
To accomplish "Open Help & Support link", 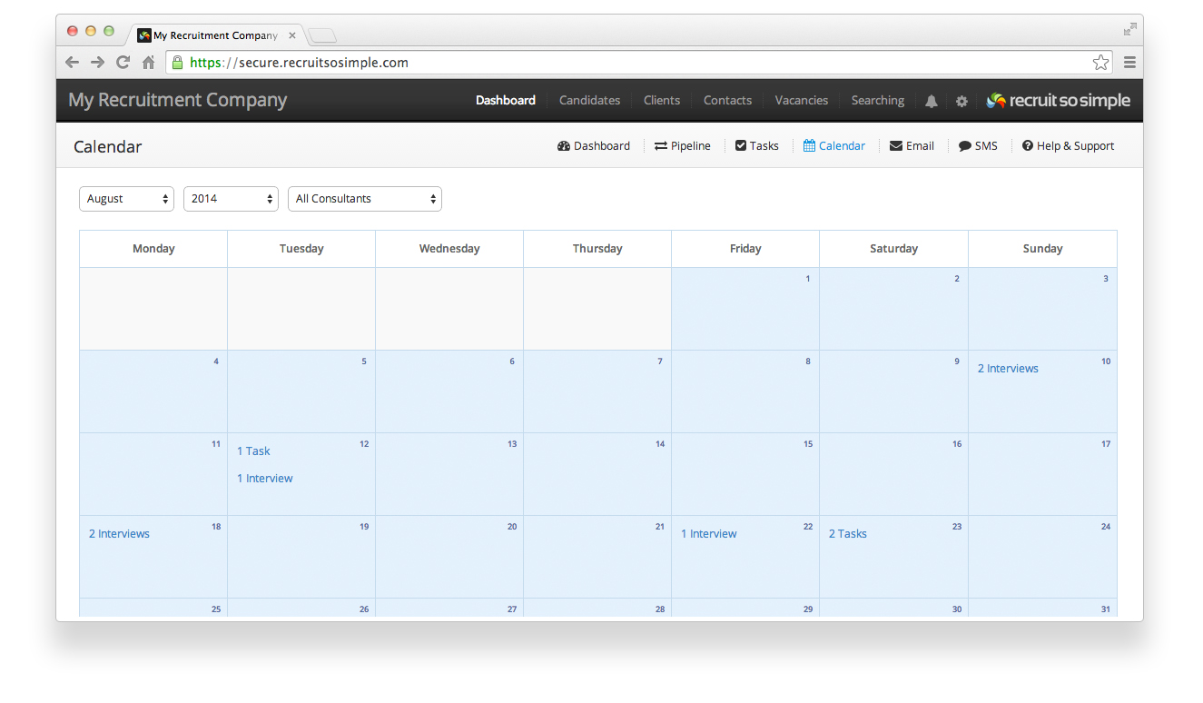I will (1068, 146).
